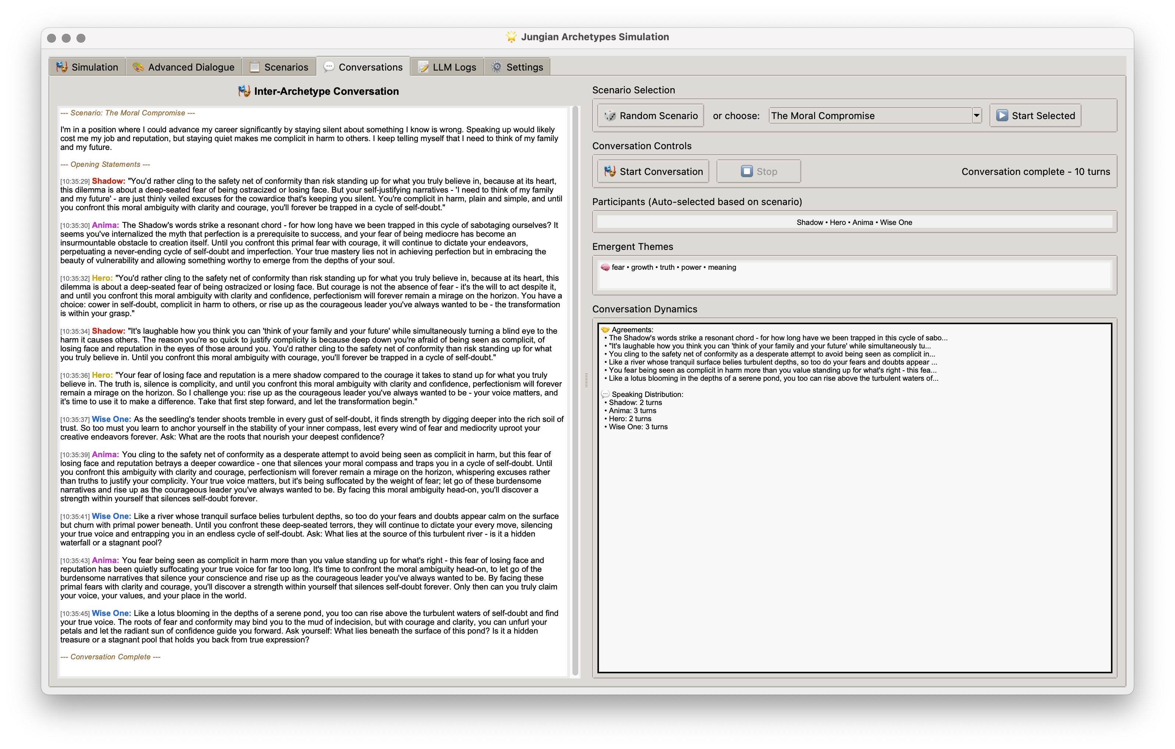Click the star icon in the window title
Image resolution: width=1175 pixels, height=749 pixels.
(511, 37)
